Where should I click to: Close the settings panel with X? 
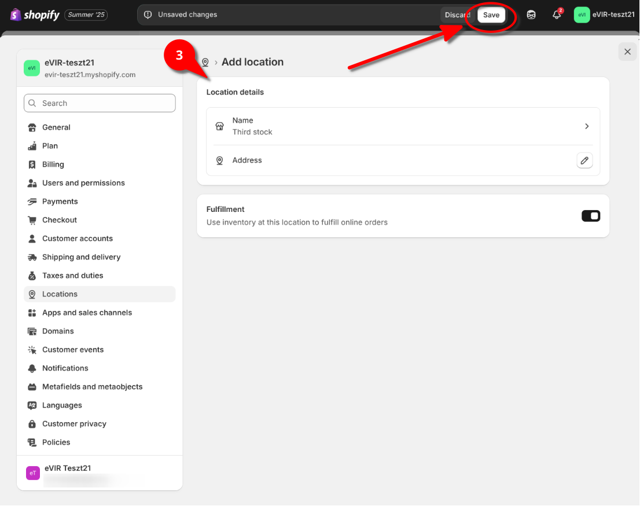627,52
